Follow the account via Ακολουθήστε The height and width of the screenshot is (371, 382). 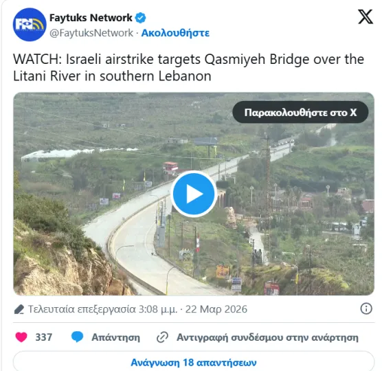[x=175, y=33]
